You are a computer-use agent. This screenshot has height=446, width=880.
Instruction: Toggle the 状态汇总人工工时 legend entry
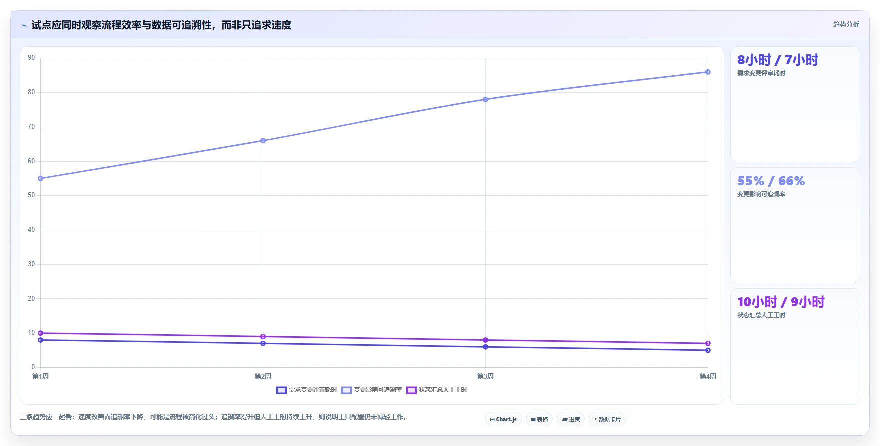(x=437, y=390)
